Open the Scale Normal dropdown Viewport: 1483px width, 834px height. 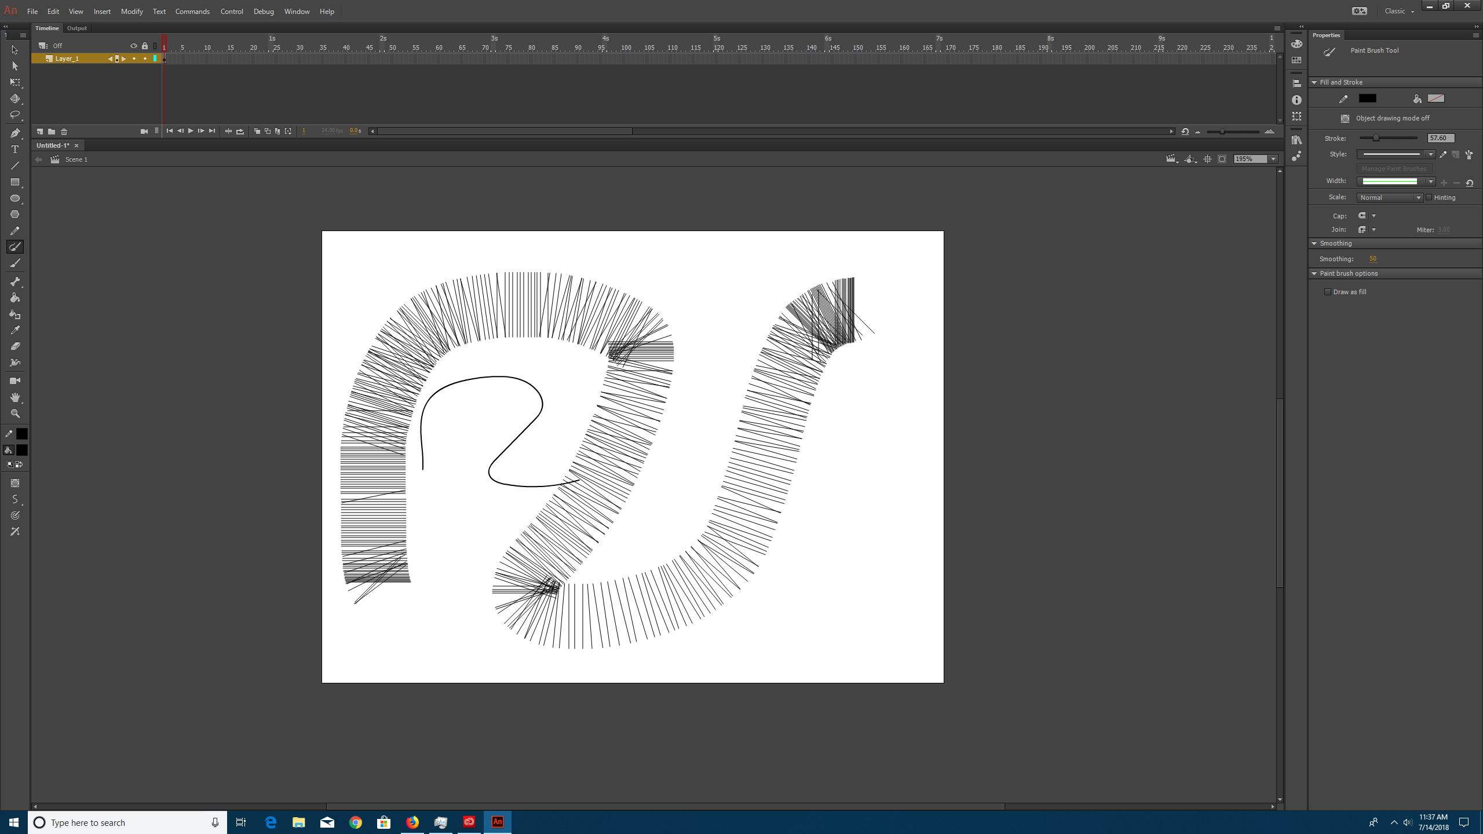(1389, 197)
